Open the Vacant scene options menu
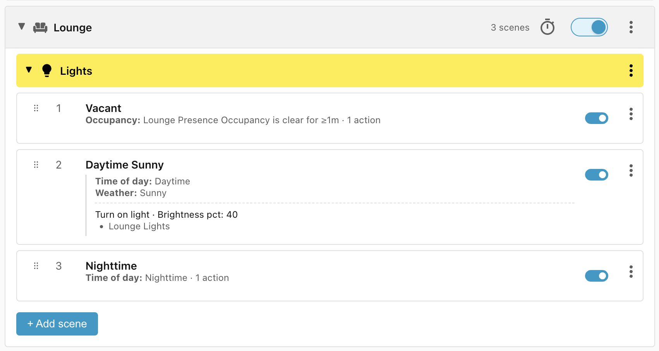659x351 pixels. [631, 114]
